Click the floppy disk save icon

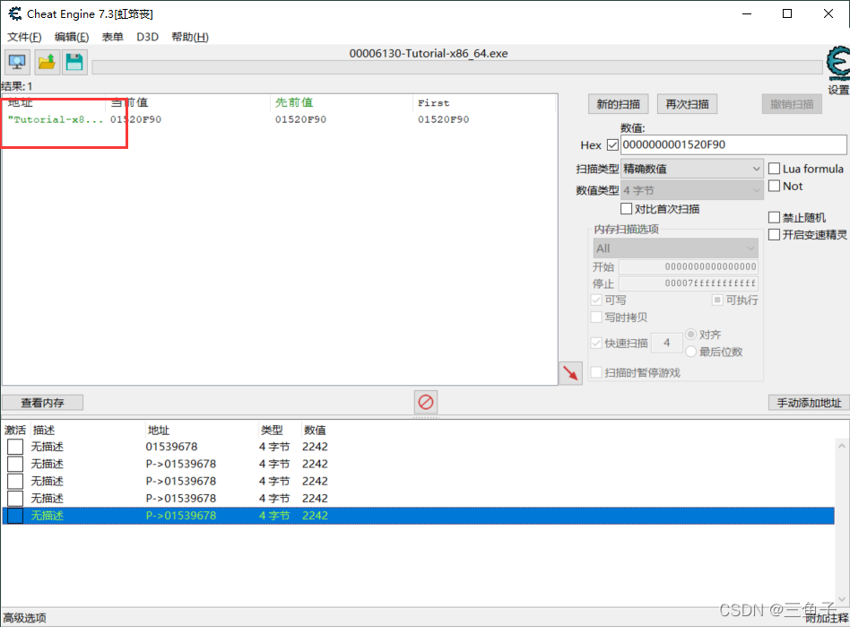coord(74,63)
